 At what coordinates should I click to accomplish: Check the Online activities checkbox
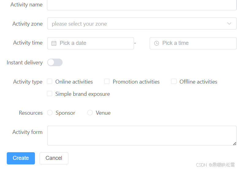(50, 81)
